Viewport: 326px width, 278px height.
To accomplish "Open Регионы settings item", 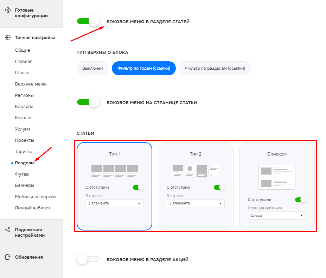I will click(x=24, y=95).
